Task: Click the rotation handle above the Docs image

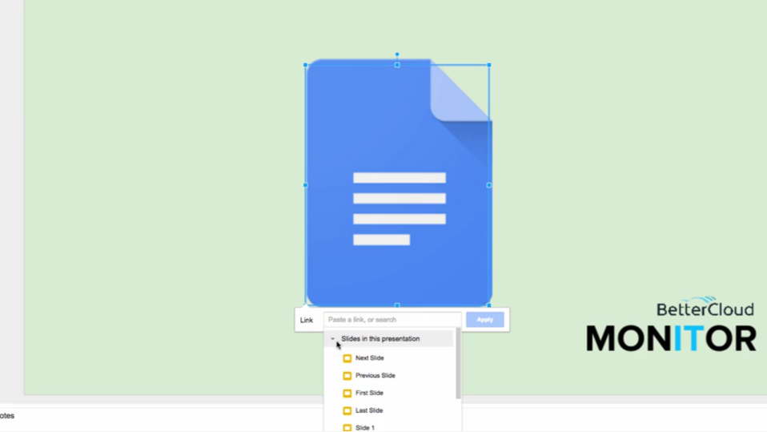Action: (x=397, y=55)
